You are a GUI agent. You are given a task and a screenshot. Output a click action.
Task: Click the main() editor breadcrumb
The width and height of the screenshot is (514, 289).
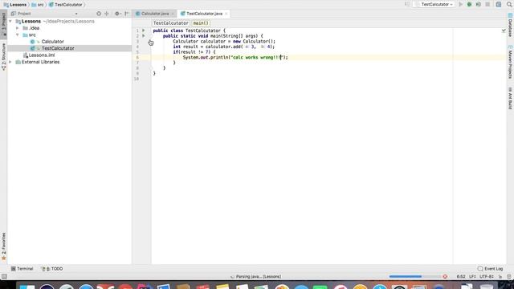[200, 23]
